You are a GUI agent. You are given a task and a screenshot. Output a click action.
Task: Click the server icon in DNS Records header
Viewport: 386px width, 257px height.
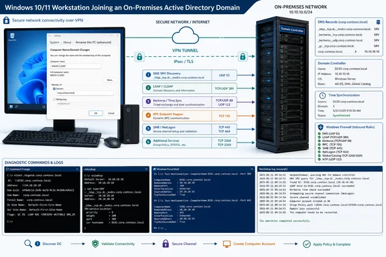[378, 22]
